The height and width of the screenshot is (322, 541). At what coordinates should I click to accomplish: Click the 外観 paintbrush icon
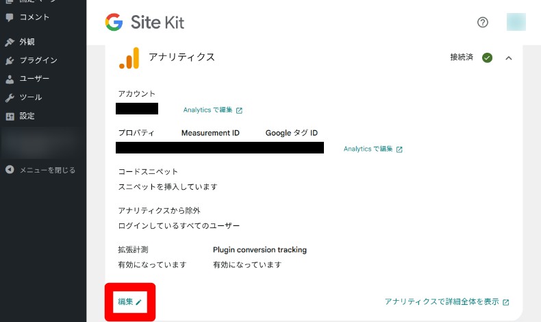pos(10,42)
